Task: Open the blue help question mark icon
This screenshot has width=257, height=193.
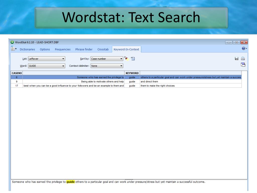Action: click(x=244, y=49)
